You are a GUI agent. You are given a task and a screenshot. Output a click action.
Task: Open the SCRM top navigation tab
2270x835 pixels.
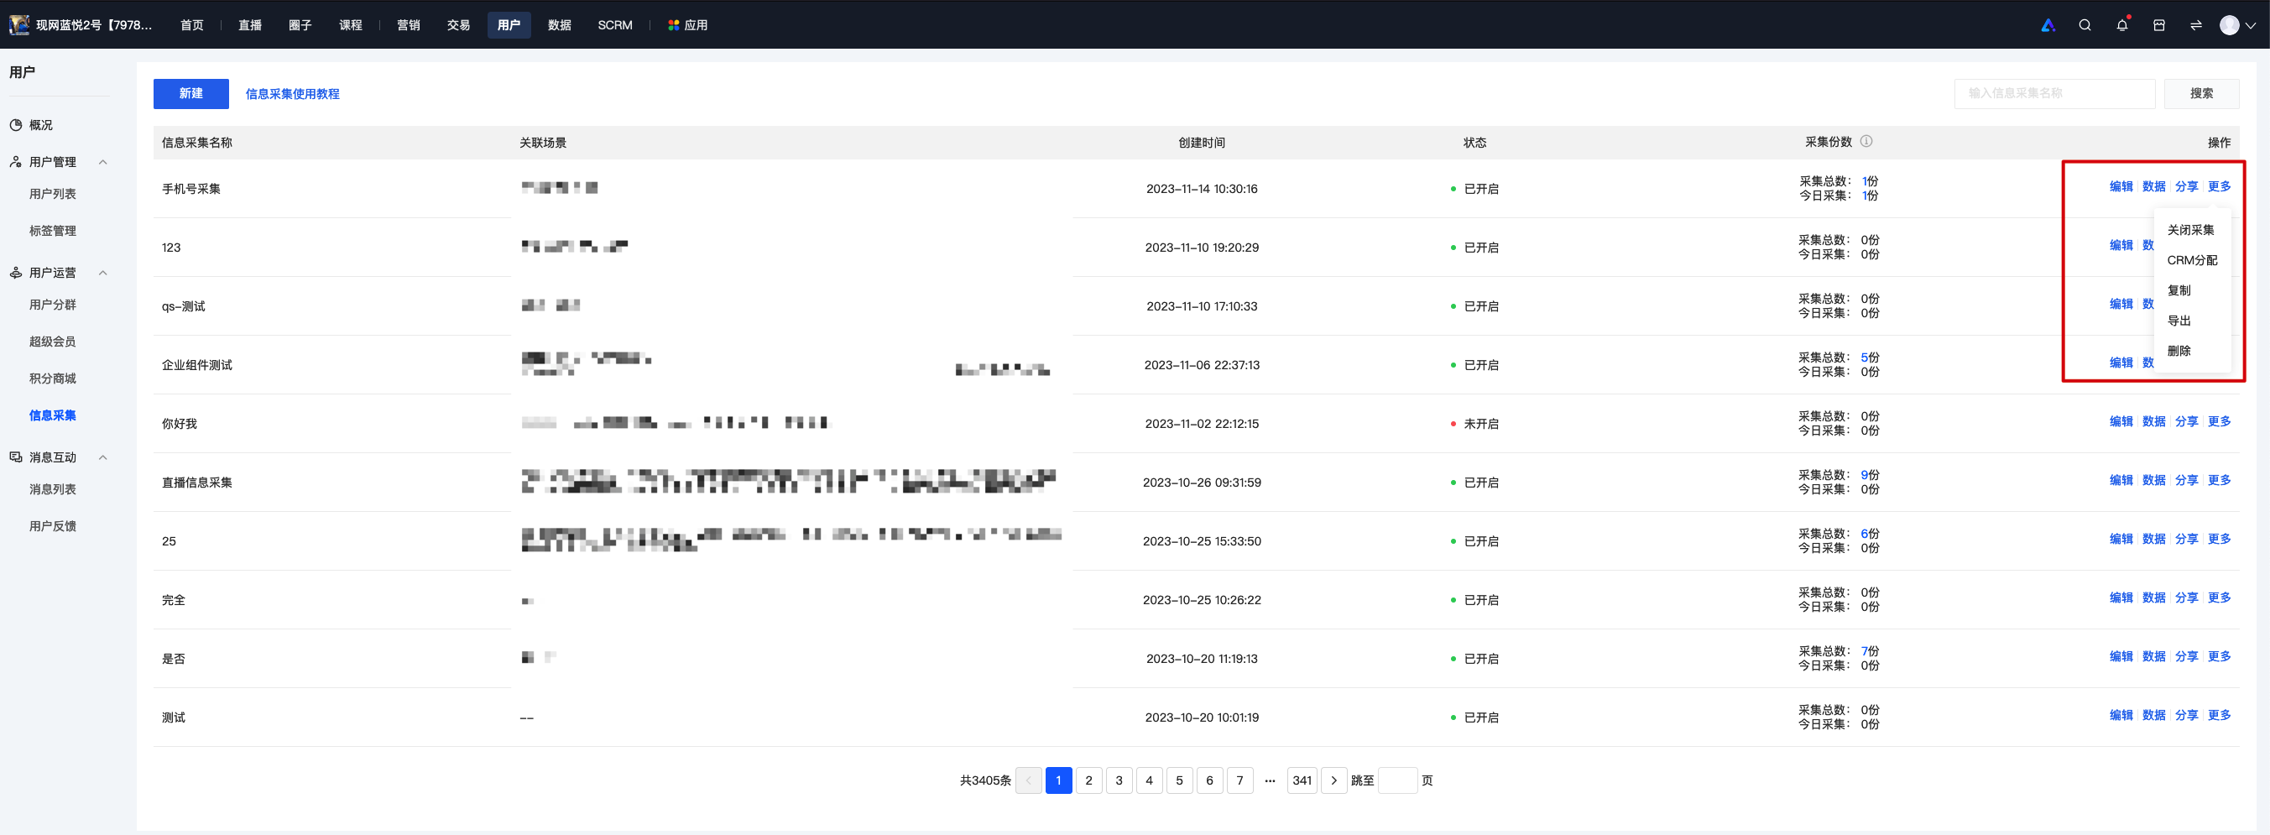pos(615,24)
